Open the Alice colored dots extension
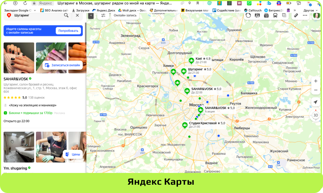323x193 pixels. click(259, 3)
